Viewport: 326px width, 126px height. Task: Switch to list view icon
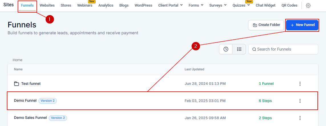pyautogui.click(x=239, y=49)
